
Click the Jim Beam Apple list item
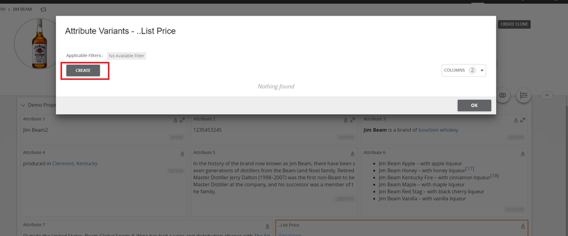point(420,164)
